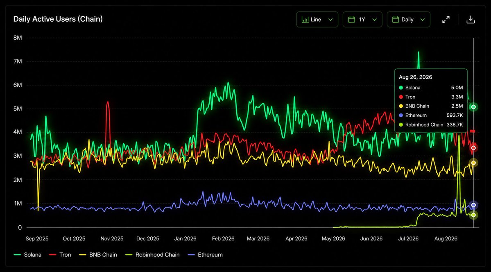Screen dimensions: 491x272
Task: Expand the chart to fullscreen
Action: tap(446, 19)
